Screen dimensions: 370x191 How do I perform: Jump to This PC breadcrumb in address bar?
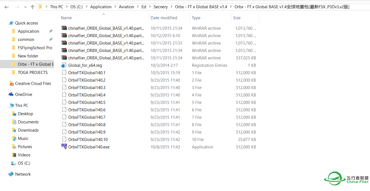56,7
